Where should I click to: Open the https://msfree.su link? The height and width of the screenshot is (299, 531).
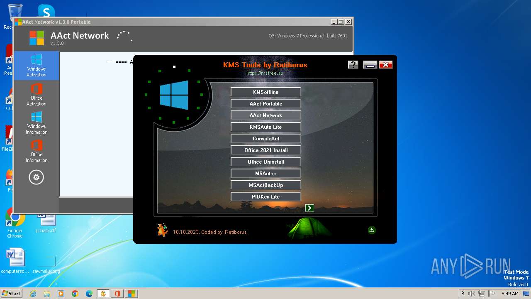click(x=265, y=73)
